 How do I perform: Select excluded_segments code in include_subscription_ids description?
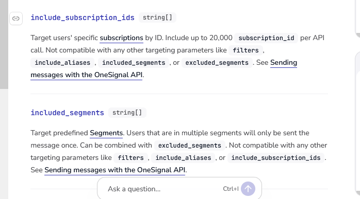coord(217,63)
